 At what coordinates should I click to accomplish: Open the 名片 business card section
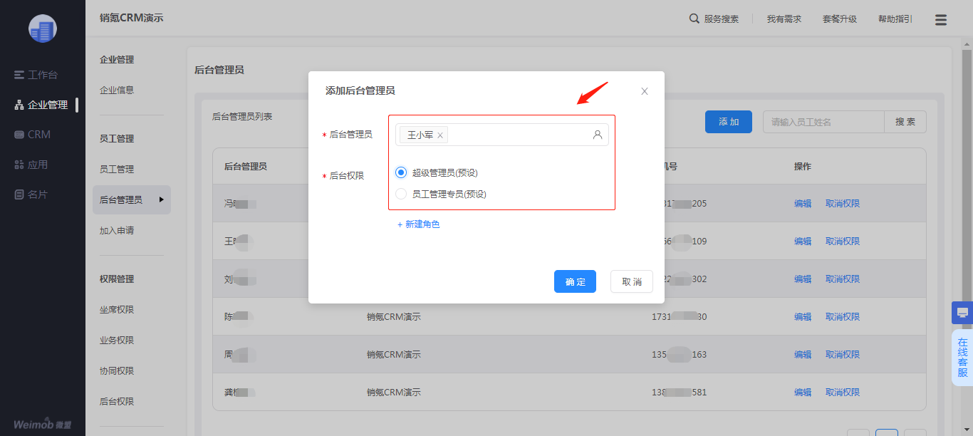31,194
